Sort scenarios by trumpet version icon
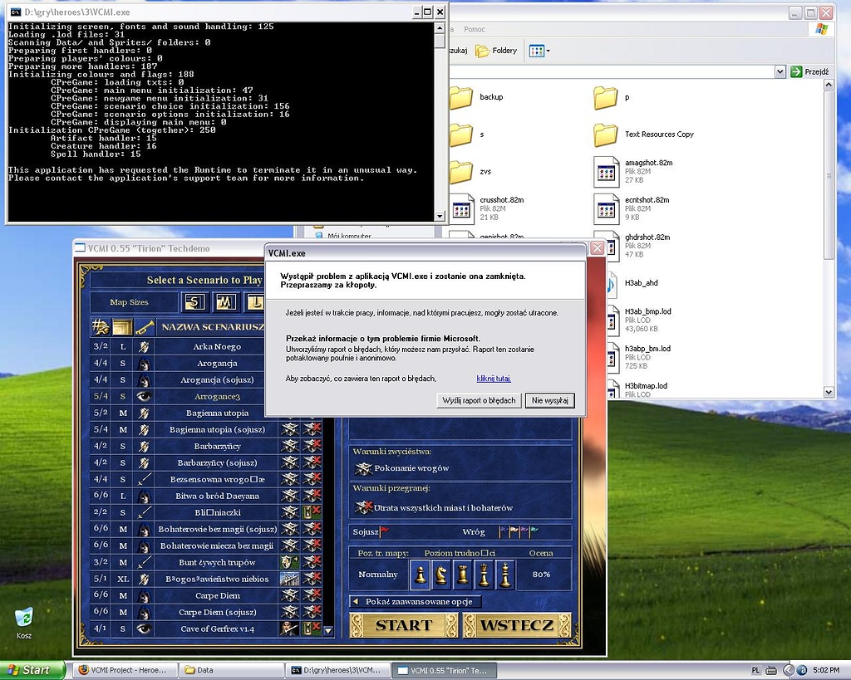The image size is (851, 680). point(145,326)
